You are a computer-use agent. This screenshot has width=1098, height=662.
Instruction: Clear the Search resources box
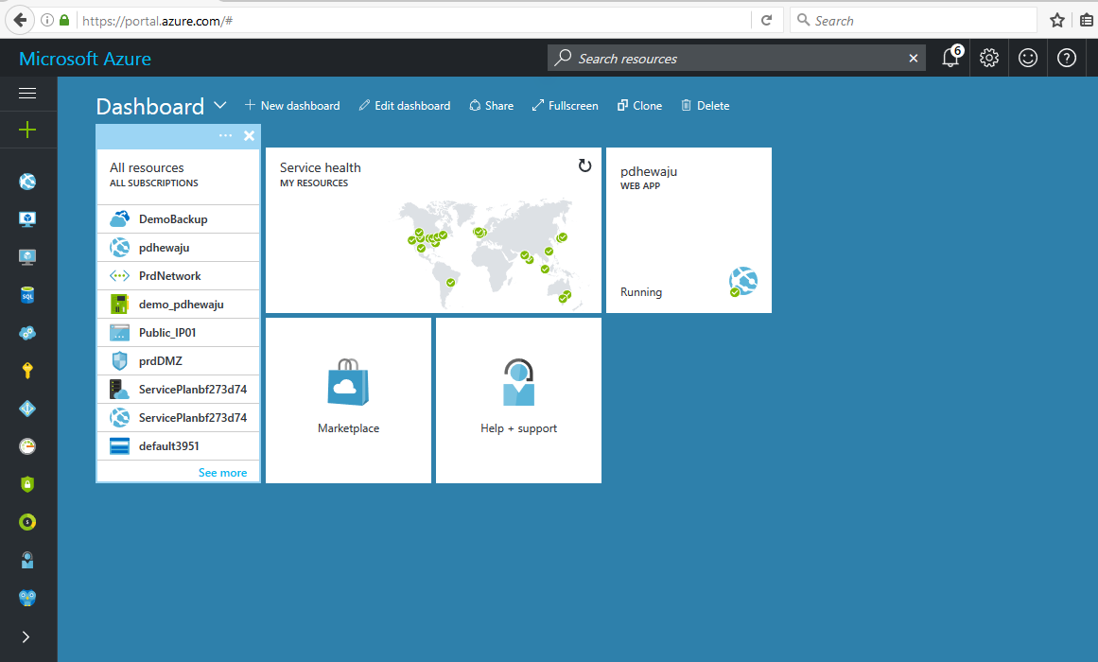[x=914, y=58]
